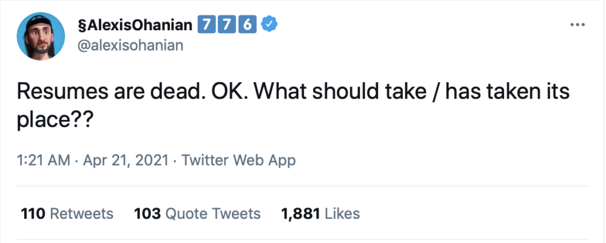Viewport: 606px width, 243px height.
Task: View the Likes list label
Action: (x=342, y=213)
